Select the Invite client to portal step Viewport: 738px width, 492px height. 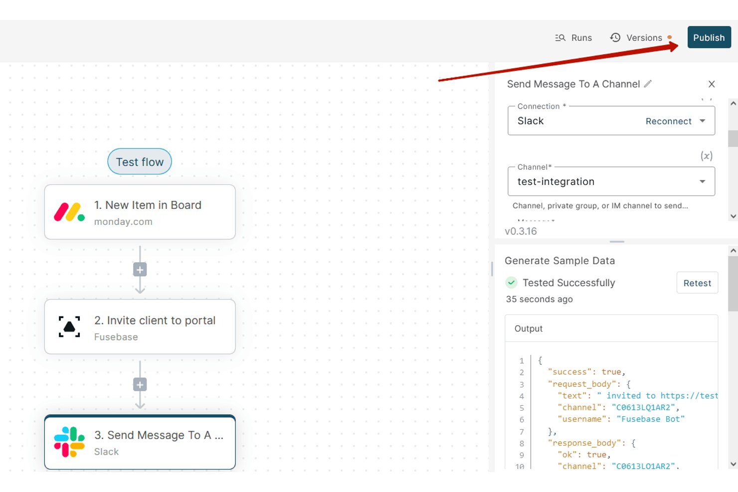140,327
